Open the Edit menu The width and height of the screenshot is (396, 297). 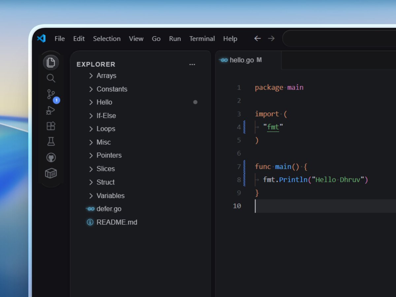coord(79,39)
